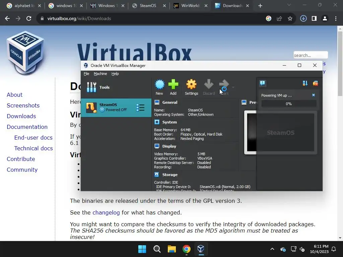Open the Technical docs link
343x257 pixels.
33,148
